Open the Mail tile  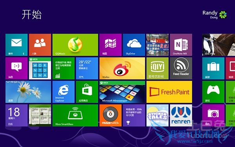[16, 45]
